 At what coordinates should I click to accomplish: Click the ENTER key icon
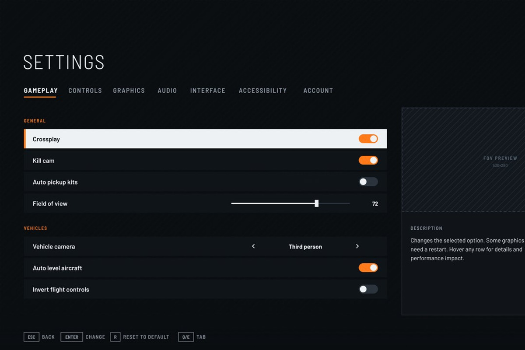click(x=72, y=337)
